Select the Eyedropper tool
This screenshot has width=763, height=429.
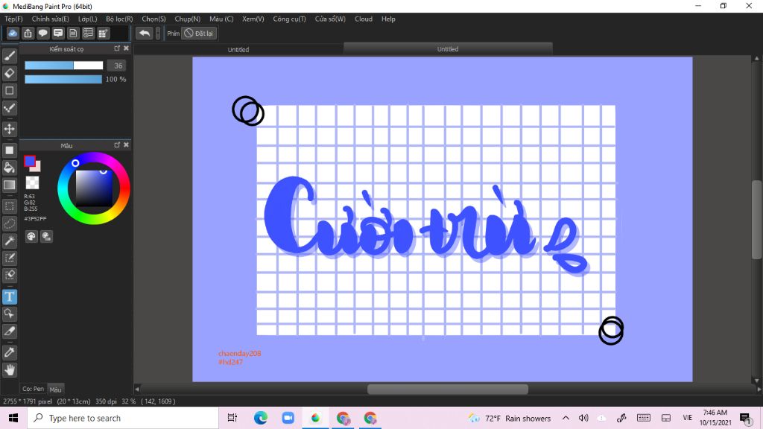click(9, 352)
